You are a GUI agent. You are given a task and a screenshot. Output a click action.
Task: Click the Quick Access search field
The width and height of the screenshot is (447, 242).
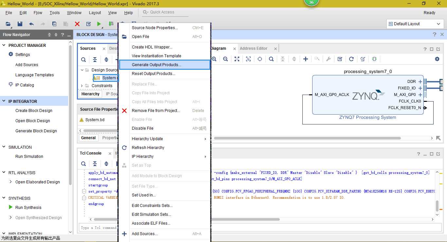click(165, 12)
